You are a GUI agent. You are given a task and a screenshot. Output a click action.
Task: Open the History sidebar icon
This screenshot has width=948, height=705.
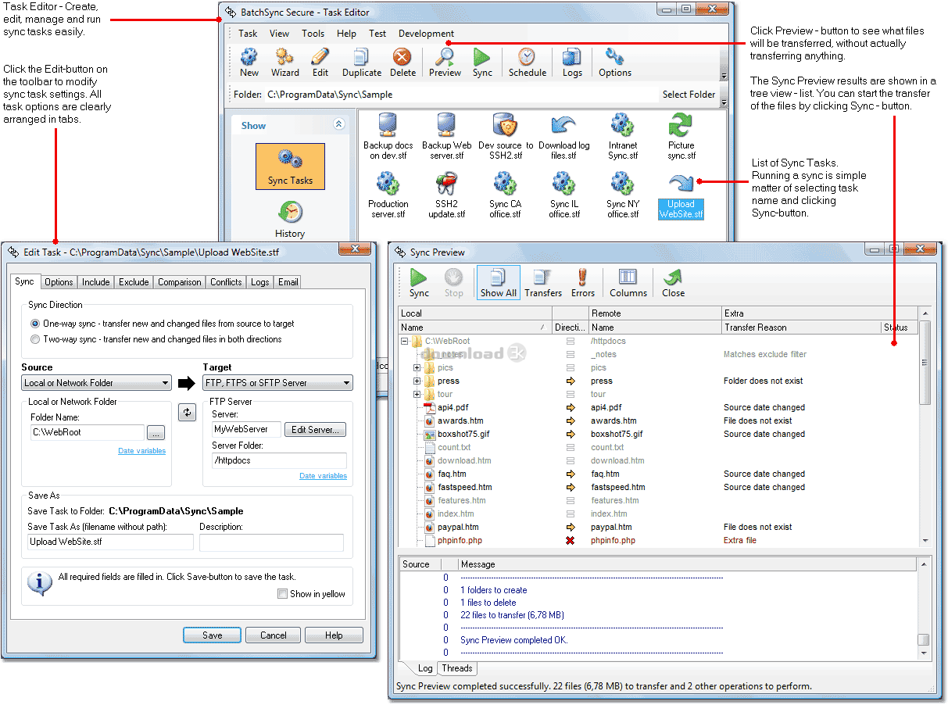tap(290, 220)
